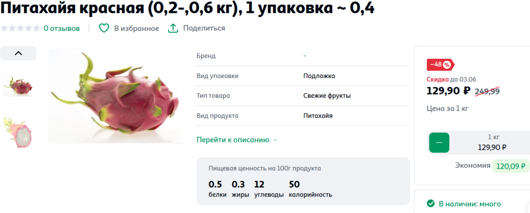Image resolution: width=530 pixels, height=213 pixels.
Task: Click the heart icon to add to favorites
Action: coord(104,28)
